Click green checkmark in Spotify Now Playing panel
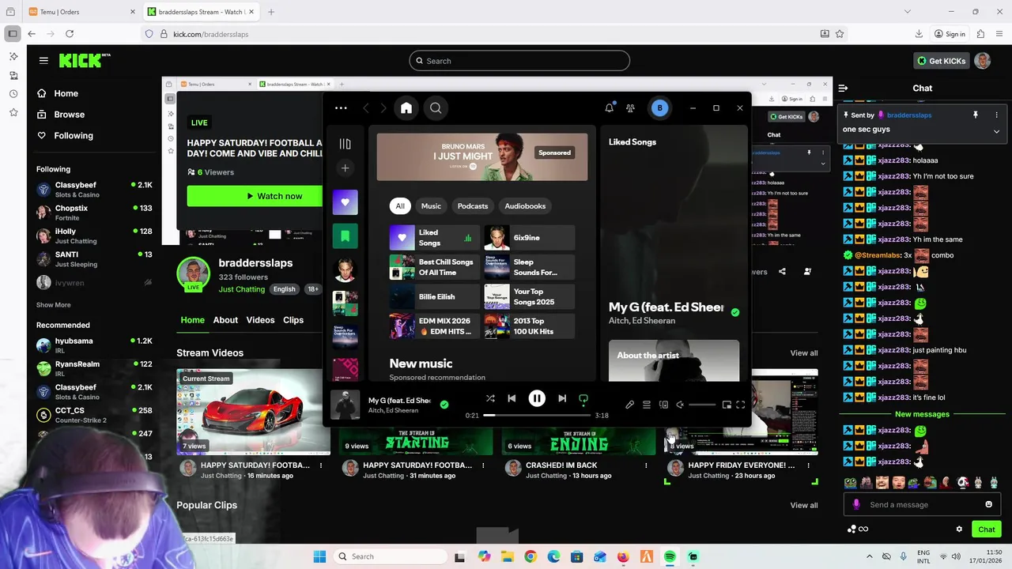The width and height of the screenshot is (1012, 569). (735, 312)
